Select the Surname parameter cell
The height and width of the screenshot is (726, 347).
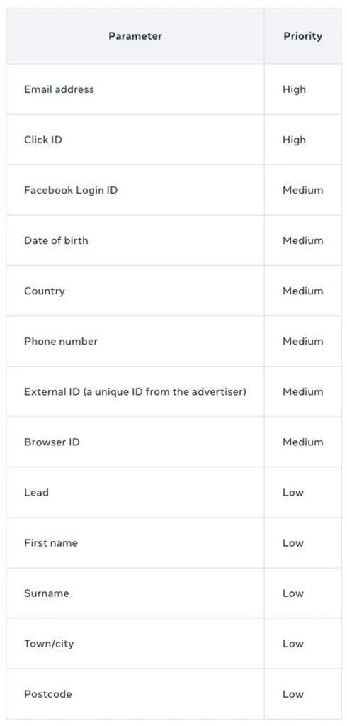tap(135, 593)
